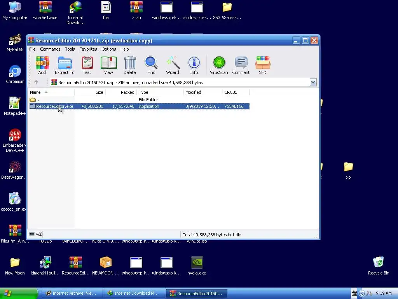398x299 pixels.
Task: Sort by the Modified column header
Action: coord(202,92)
